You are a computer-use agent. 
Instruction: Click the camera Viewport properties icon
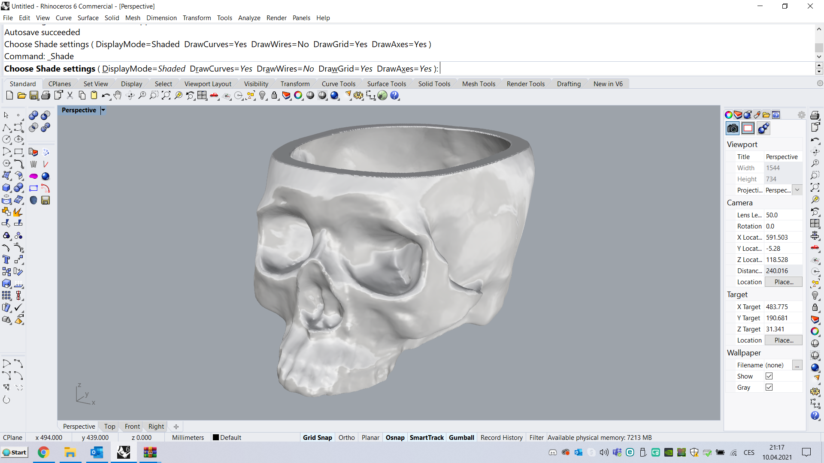click(x=733, y=128)
